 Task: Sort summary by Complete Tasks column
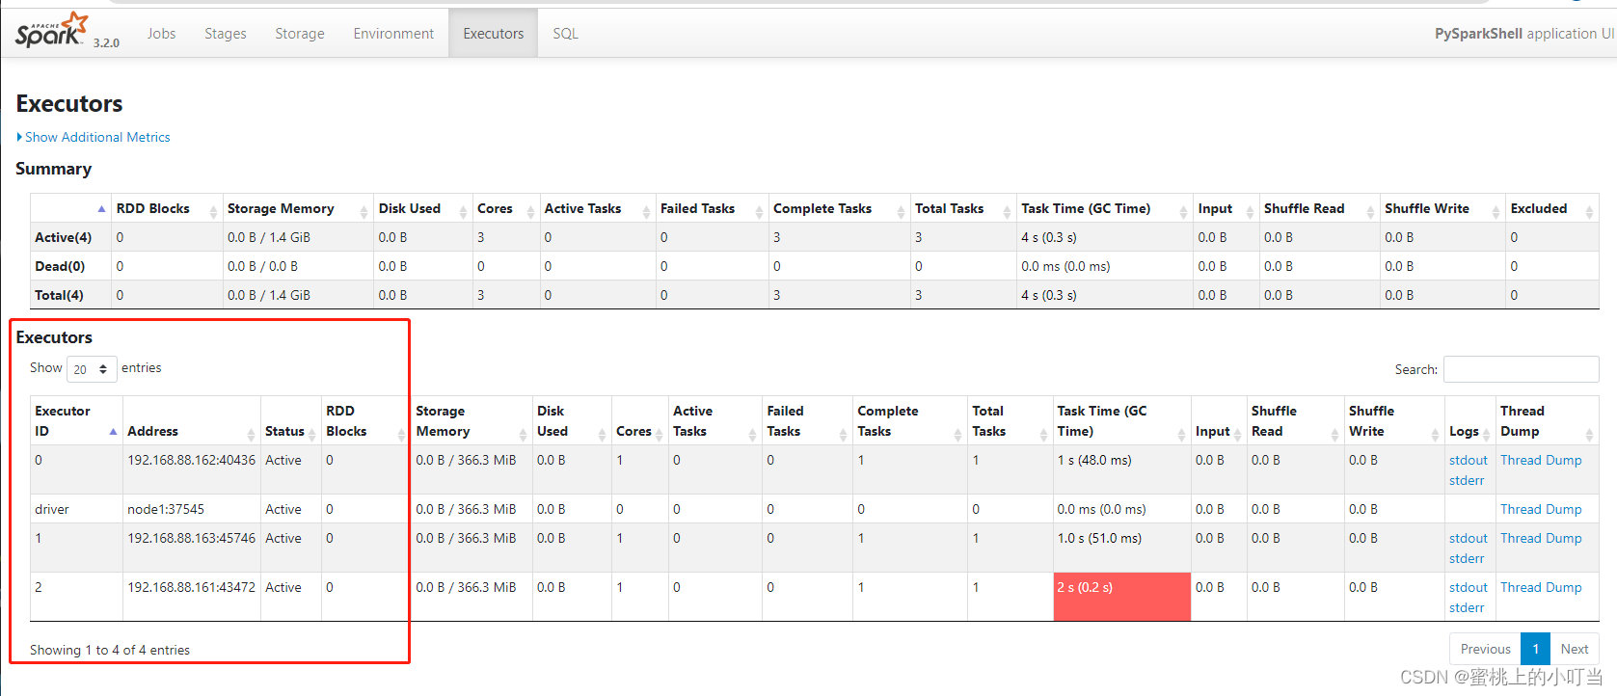point(839,208)
